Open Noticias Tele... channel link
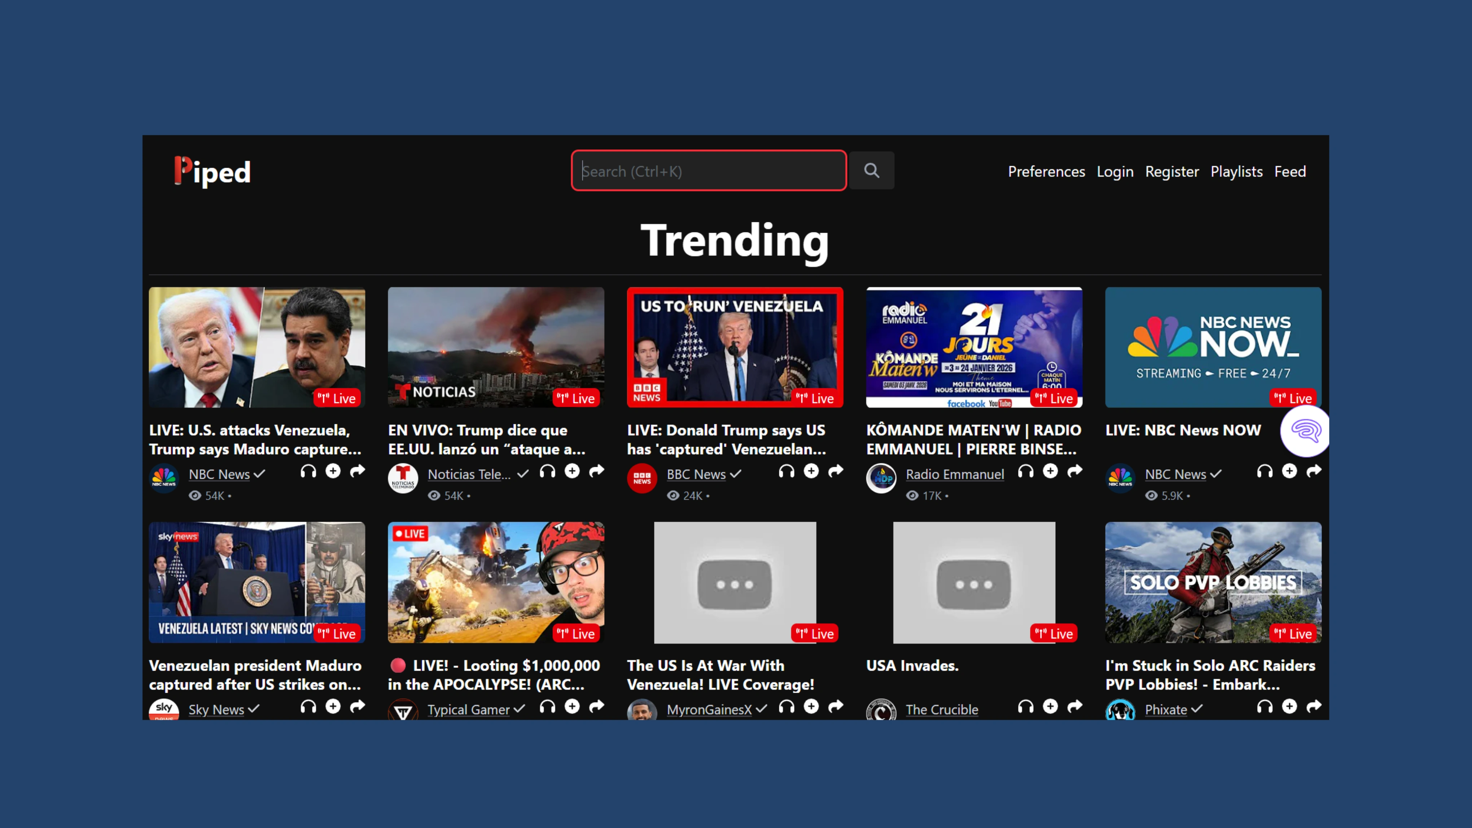 469,474
